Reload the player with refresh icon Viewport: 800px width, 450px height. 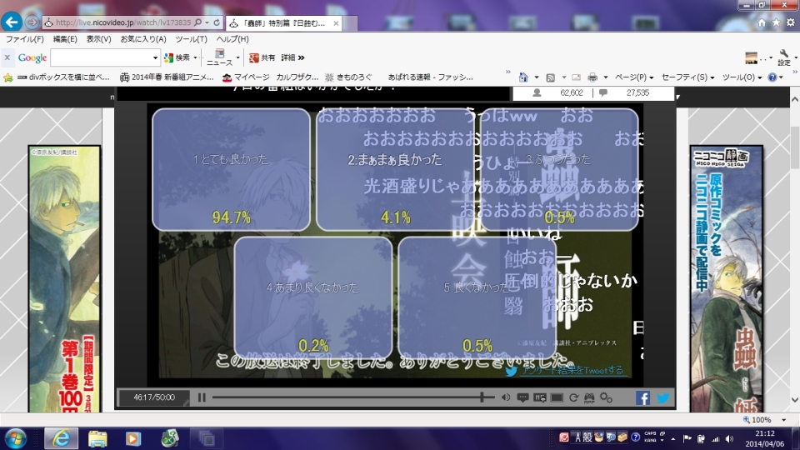coord(573,397)
